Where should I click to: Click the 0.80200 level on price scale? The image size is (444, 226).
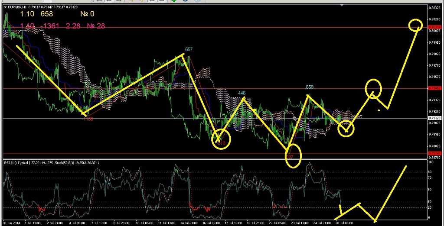point(434,19)
